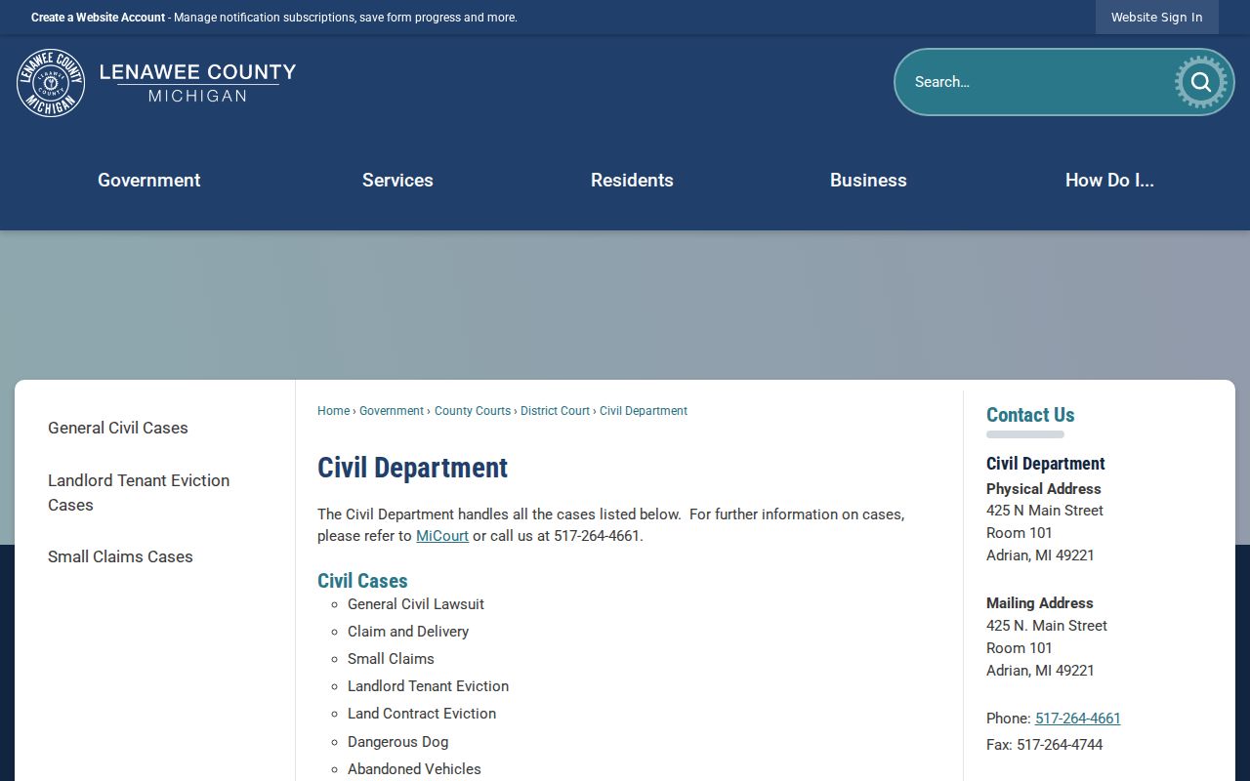Viewport: 1250px width, 781px height.
Task: Click the Lenawee County Michigan site title
Action: coord(197,83)
